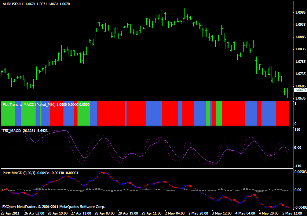This screenshot has width=307, height=216.
Task: Click the 0.00503 value on Pulse MACD scale
Action: pyautogui.click(x=300, y=172)
